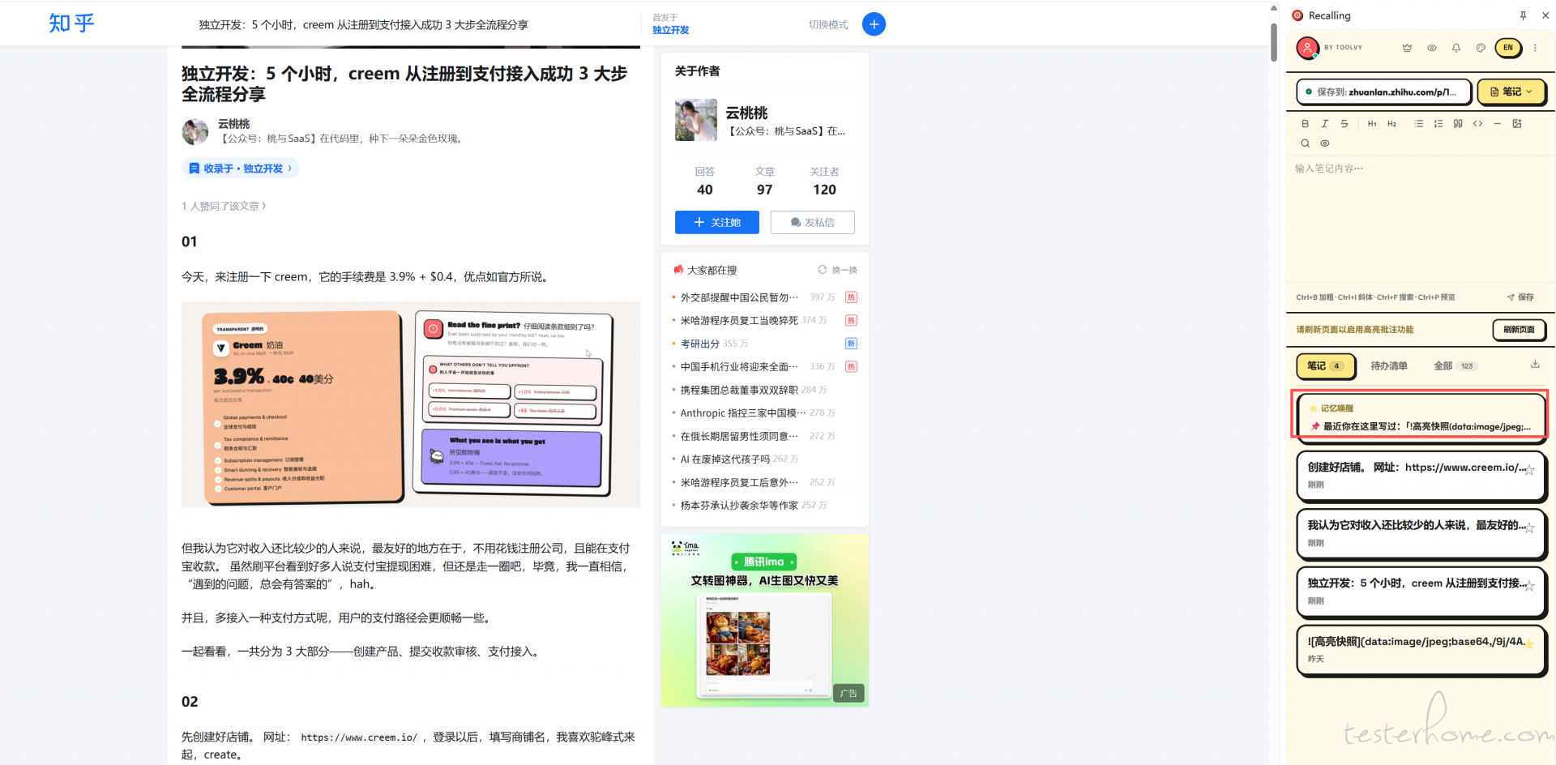Insert image using the editor toolbar icon
This screenshot has width=1556, height=765.
coord(1517,124)
